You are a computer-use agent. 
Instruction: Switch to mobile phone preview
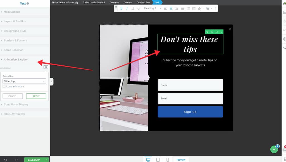click(168, 160)
